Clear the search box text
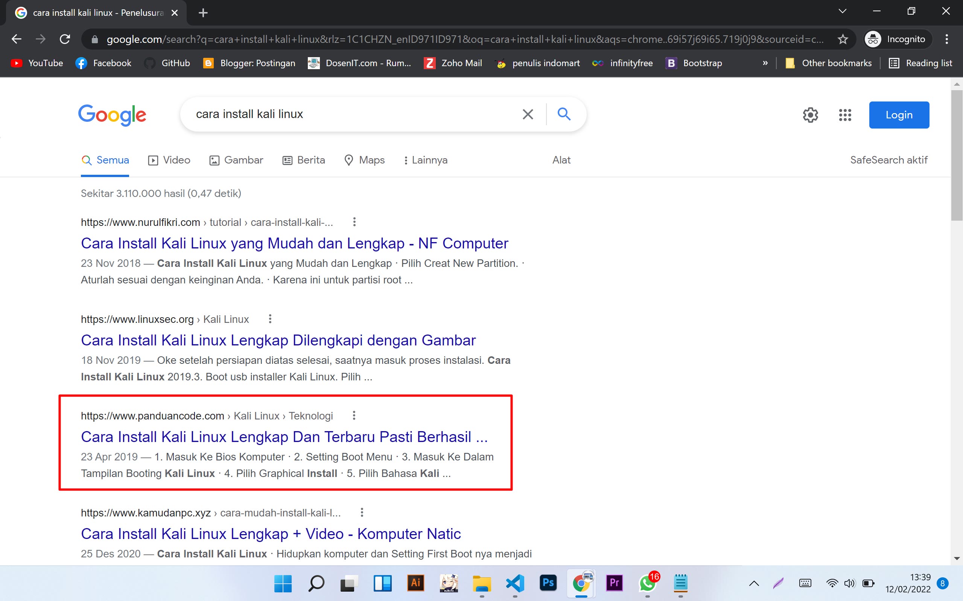Viewport: 963px width, 601px height. (528, 115)
